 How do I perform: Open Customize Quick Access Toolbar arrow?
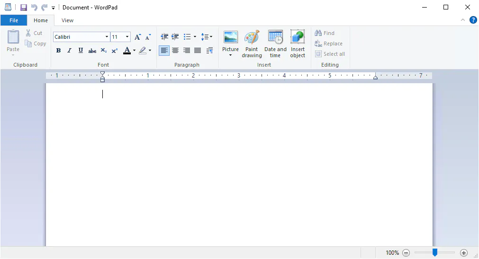[x=53, y=8]
